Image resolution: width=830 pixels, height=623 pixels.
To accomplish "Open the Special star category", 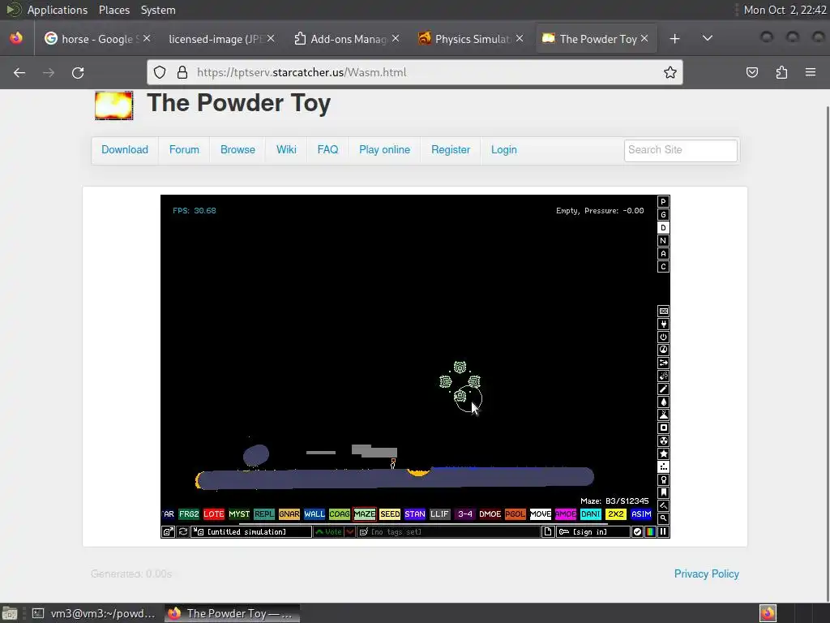I will tap(663, 454).
